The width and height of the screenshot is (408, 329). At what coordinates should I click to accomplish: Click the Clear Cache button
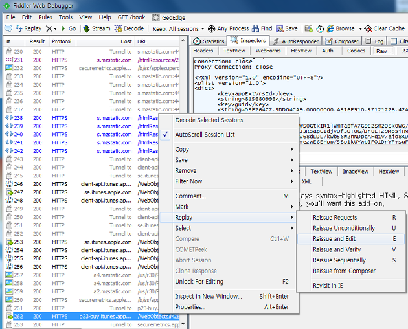[x=384, y=28]
